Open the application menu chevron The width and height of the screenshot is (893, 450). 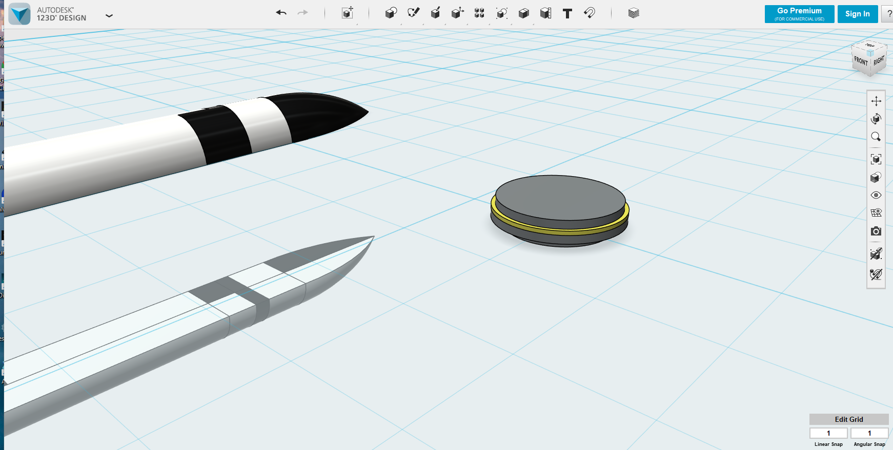[109, 15]
